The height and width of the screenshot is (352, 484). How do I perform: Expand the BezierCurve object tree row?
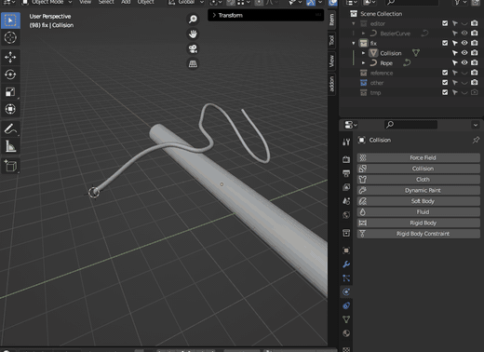[363, 34]
